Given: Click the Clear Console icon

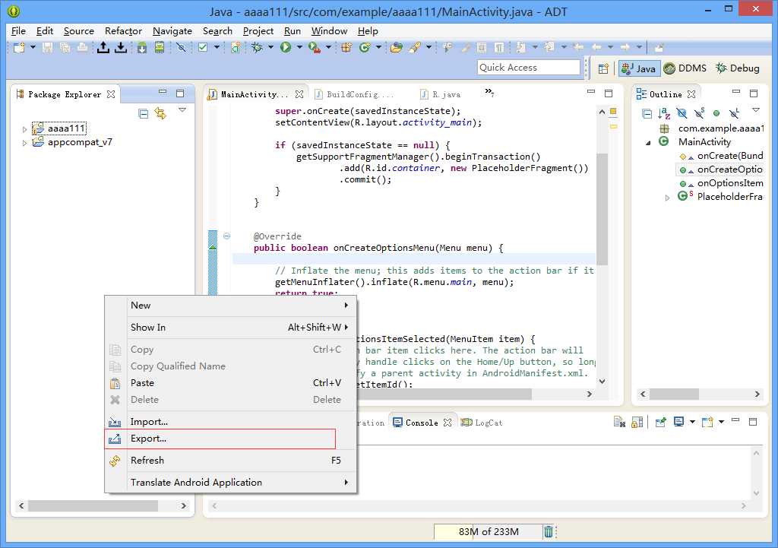Looking at the screenshot, I should (619, 422).
